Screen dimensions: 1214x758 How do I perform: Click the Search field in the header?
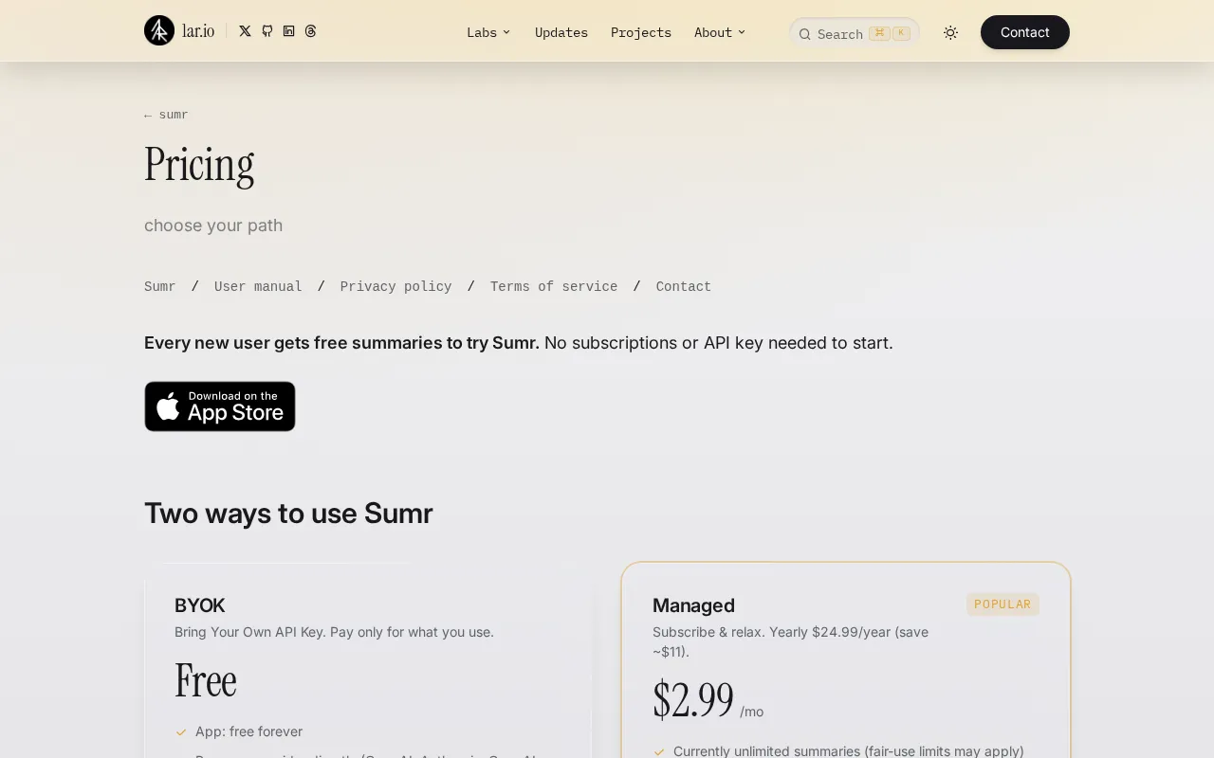pos(855,33)
